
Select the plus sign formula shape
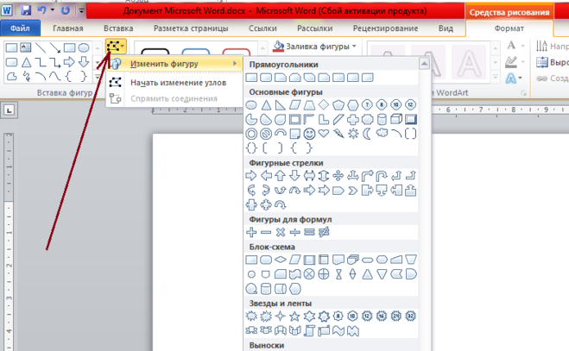(252, 233)
